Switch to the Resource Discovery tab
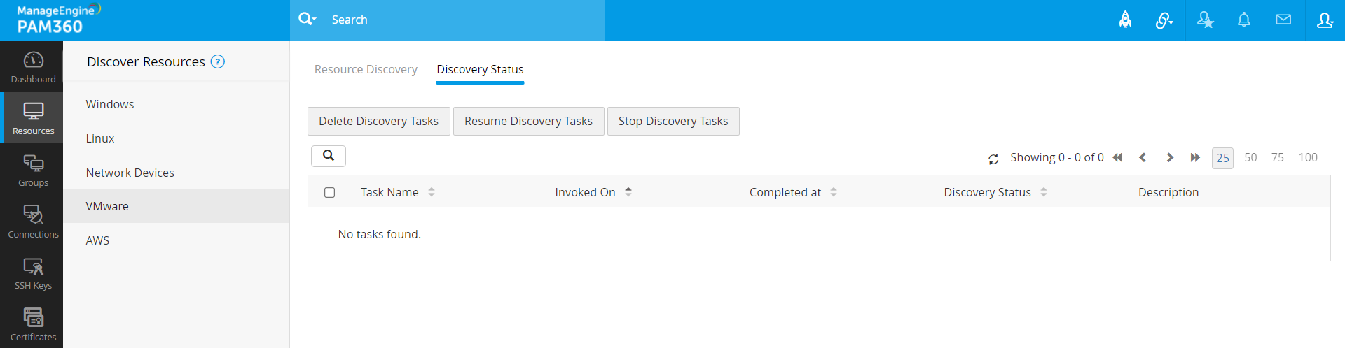The width and height of the screenshot is (1345, 348). [366, 69]
